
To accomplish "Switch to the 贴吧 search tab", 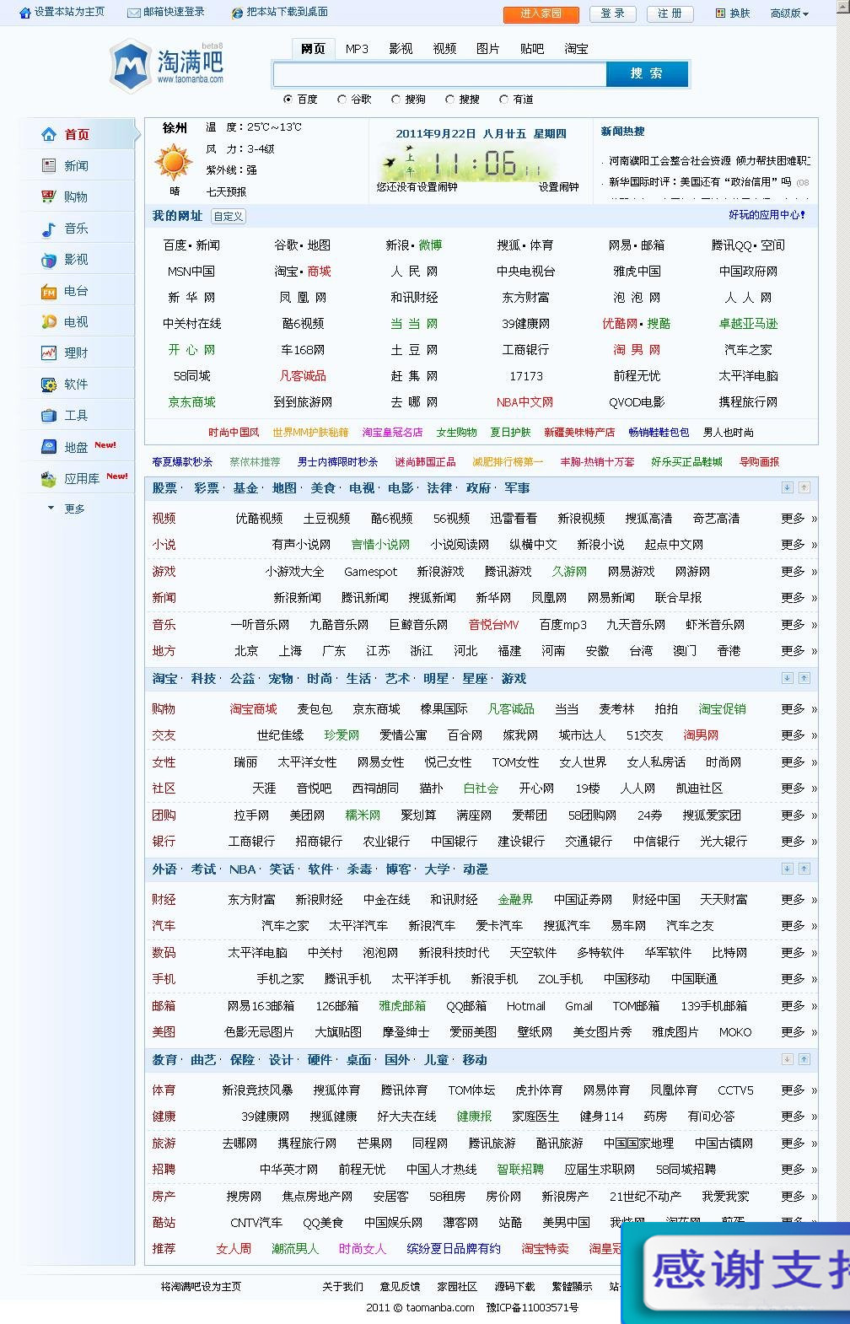I will [532, 49].
